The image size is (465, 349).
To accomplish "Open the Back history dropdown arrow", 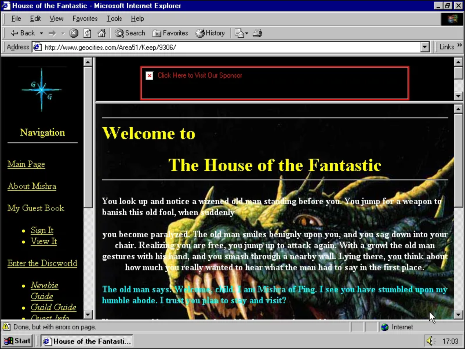I will point(41,33).
